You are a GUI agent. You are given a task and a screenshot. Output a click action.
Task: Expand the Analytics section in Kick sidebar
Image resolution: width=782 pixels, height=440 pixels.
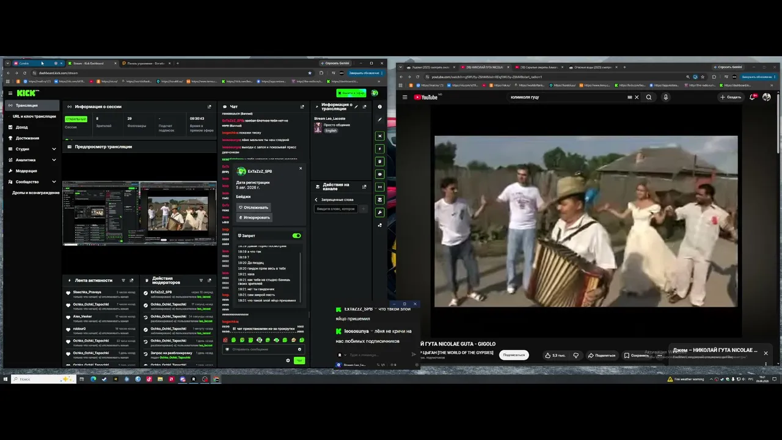pyautogui.click(x=54, y=160)
